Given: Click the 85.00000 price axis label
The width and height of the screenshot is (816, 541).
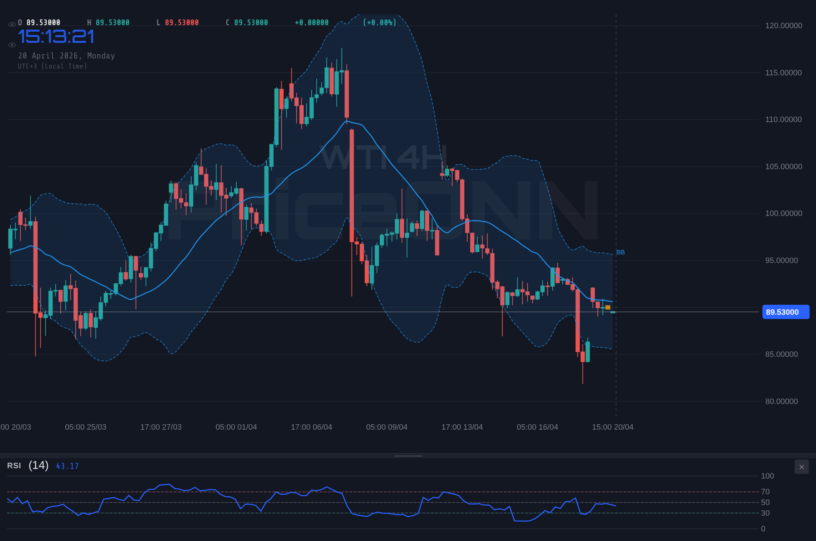Looking at the screenshot, I should coord(781,354).
